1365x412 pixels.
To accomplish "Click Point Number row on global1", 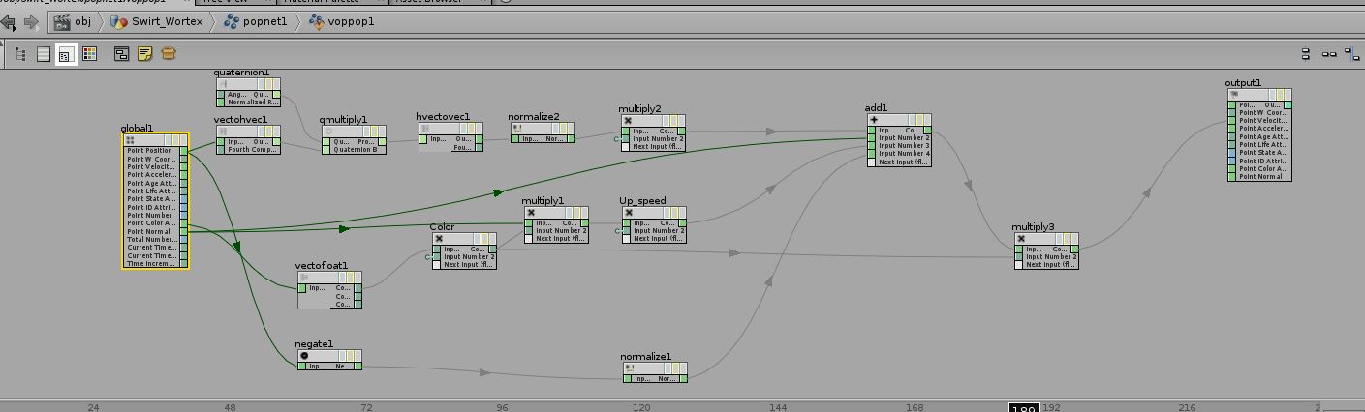I will click(x=155, y=215).
